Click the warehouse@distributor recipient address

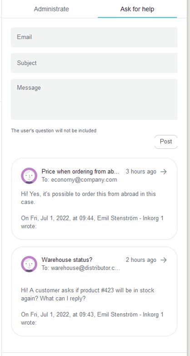pyautogui.click(x=81, y=268)
